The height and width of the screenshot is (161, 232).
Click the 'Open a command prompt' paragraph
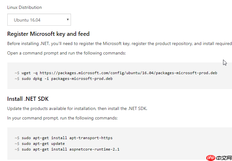click(67, 53)
